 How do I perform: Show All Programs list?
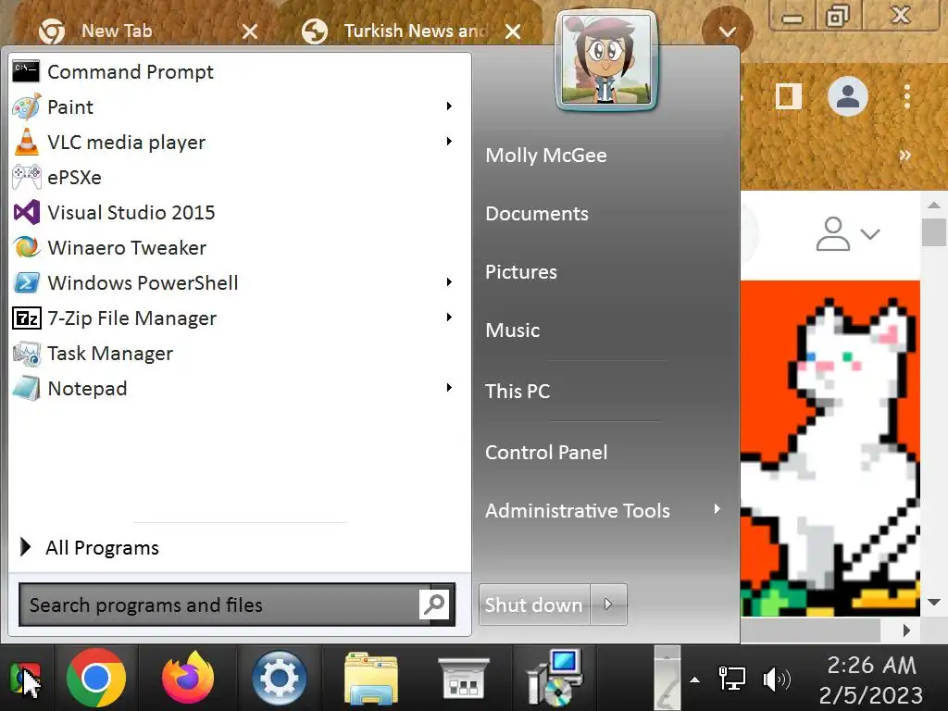(90, 547)
